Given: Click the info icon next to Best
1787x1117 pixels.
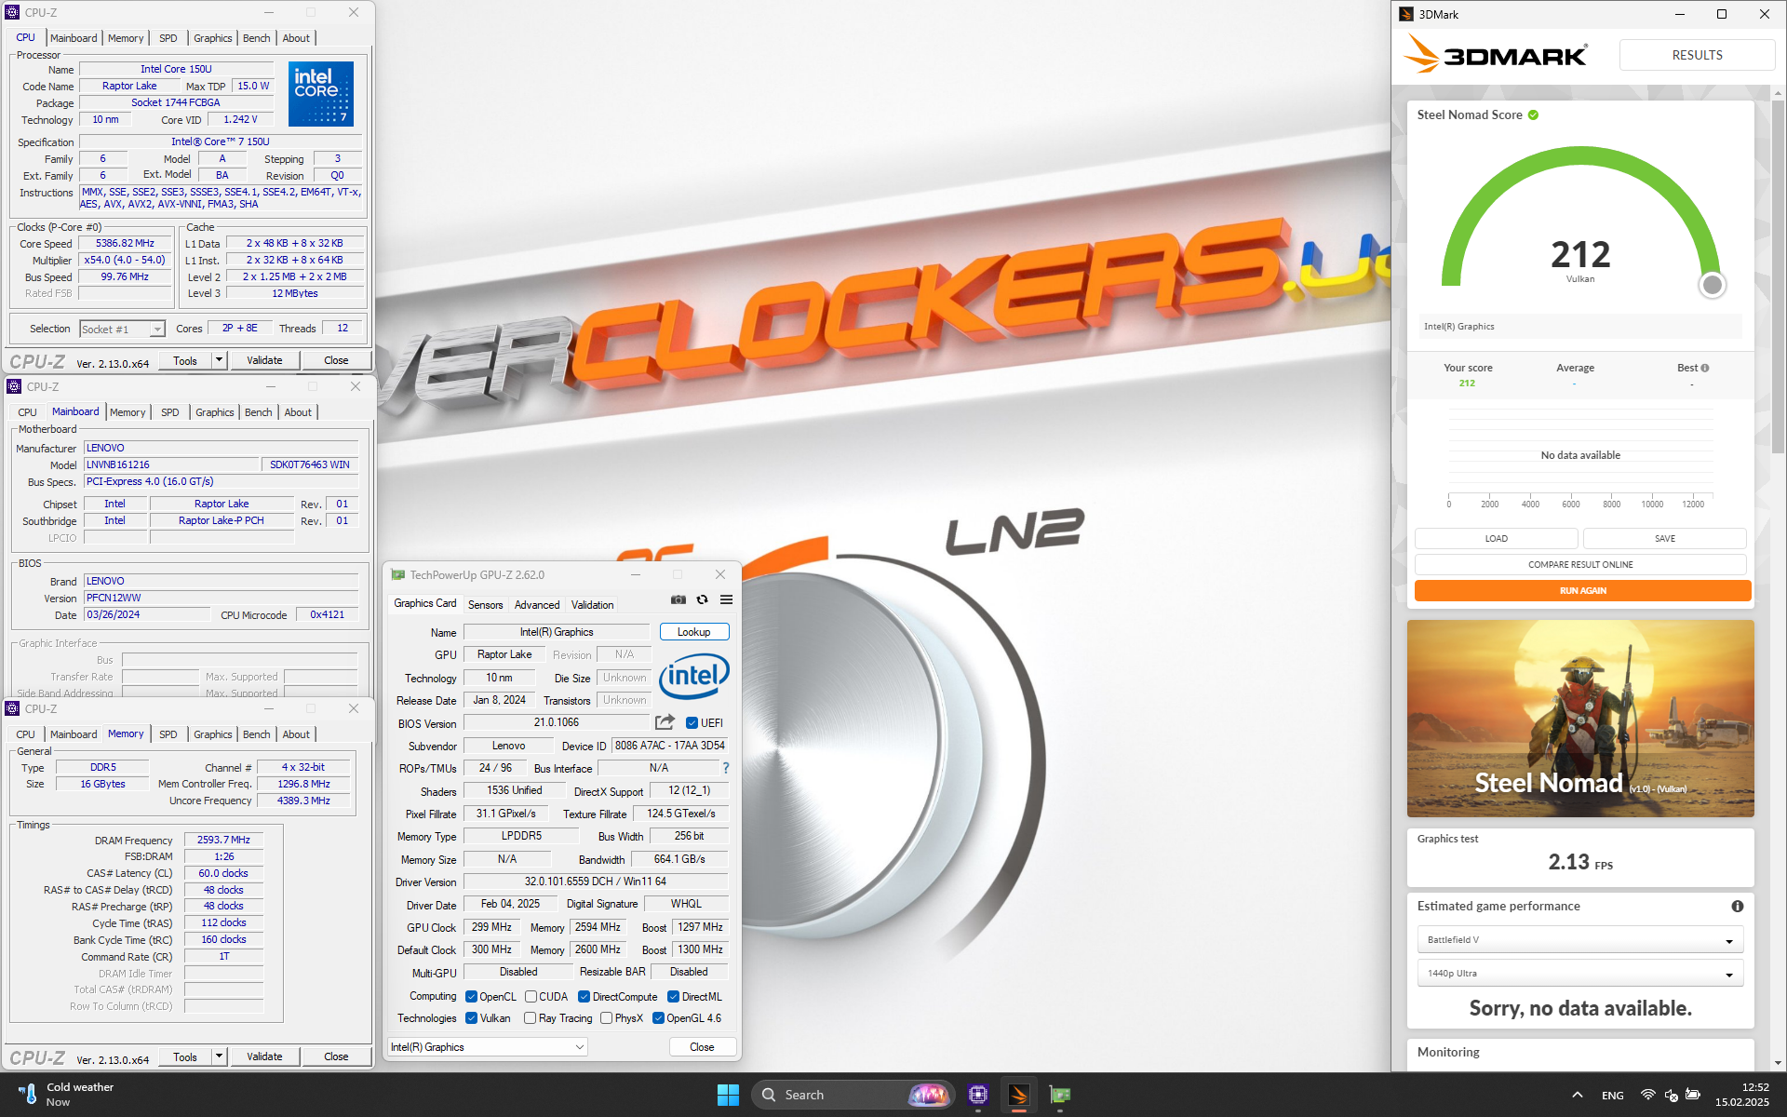Looking at the screenshot, I should point(1705,368).
